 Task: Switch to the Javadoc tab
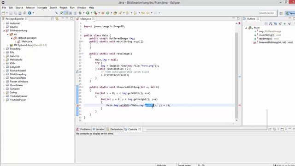(x=99, y=129)
